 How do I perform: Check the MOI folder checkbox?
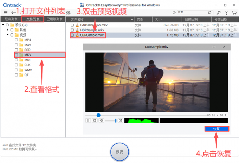click(17, 60)
